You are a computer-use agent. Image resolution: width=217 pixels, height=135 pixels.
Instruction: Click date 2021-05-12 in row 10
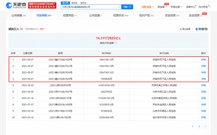28,118
